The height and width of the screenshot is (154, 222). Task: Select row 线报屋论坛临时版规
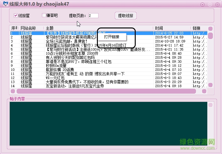click(x=108, y=45)
